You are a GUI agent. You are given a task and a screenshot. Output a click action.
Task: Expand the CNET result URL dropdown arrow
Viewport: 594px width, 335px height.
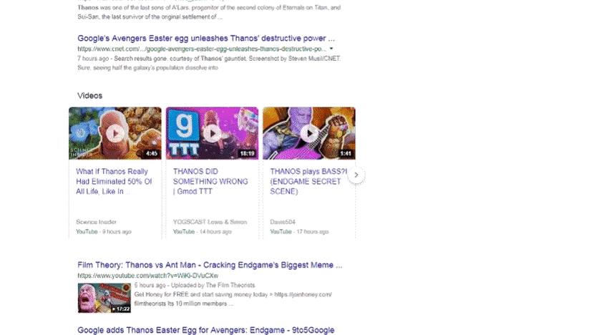(x=331, y=49)
